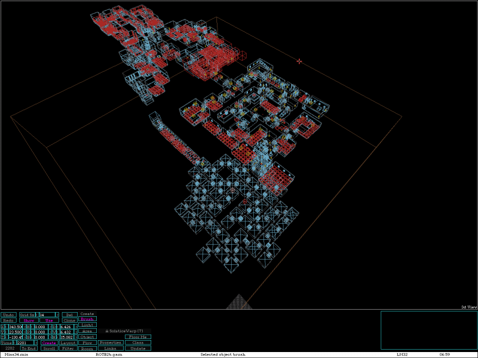Toggle the grid Use option
Image resolution: width=478 pixels, height=358 pixels.
(49, 320)
